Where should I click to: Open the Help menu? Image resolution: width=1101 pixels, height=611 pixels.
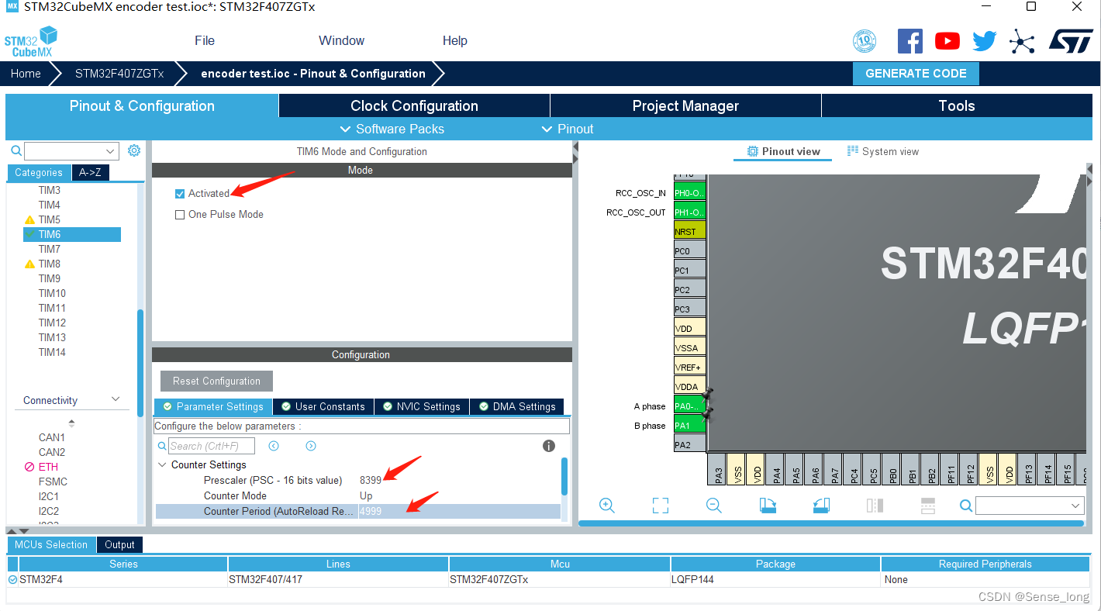pos(455,40)
